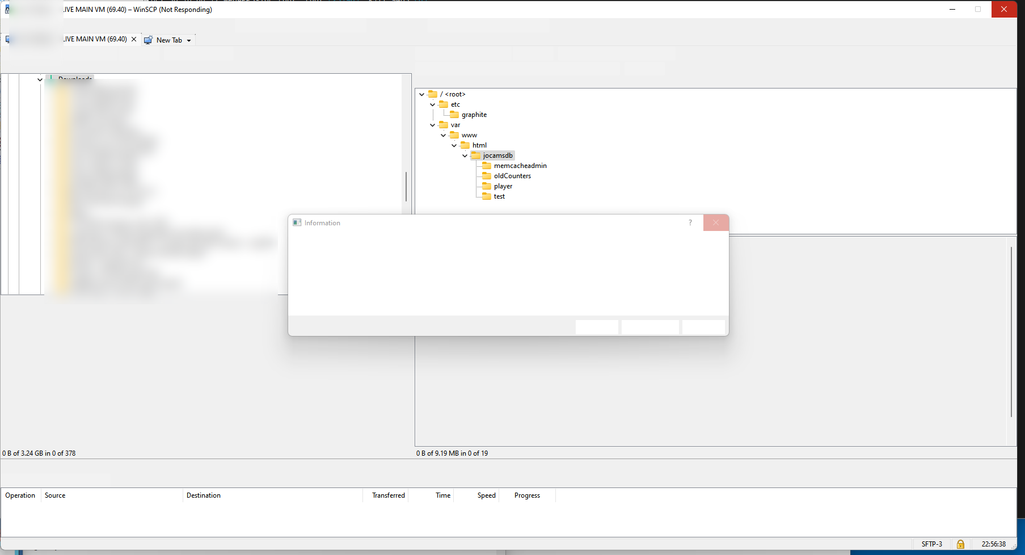
Task: Sort queue by Destination column header
Action: click(x=204, y=495)
